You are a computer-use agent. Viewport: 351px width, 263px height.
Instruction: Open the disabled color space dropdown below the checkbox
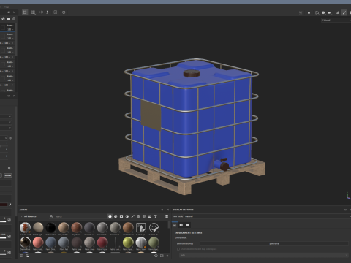coord(264,255)
